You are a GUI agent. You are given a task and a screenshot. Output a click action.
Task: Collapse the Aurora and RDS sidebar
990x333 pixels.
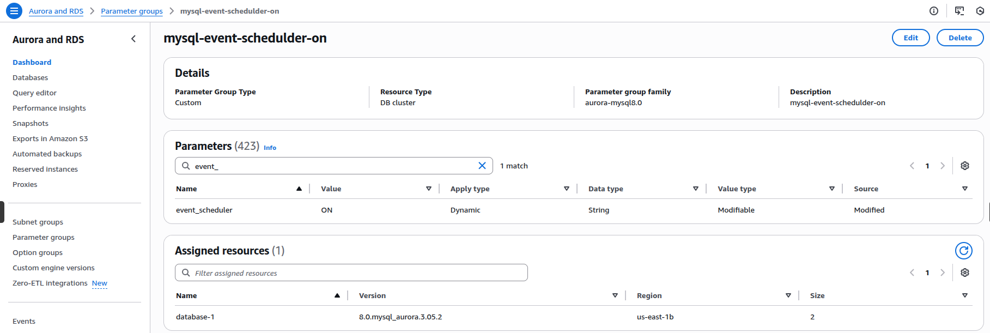tap(133, 39)
